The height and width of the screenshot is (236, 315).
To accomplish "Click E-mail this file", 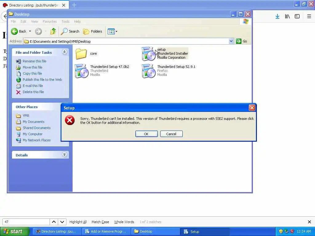I will click(x=33, y=86).
